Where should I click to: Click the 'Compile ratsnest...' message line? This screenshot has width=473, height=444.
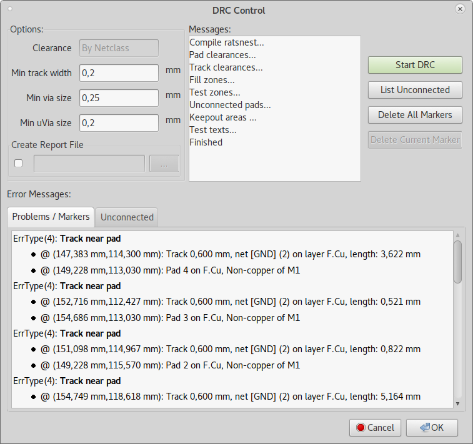point(227,42)
